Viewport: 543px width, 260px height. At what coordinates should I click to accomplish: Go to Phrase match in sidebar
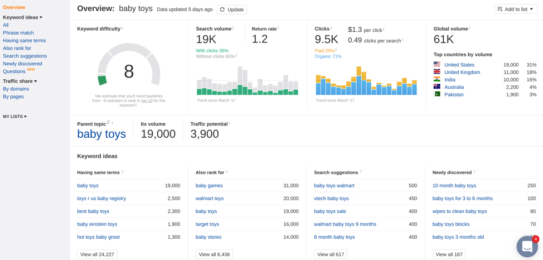click(18, 33)
